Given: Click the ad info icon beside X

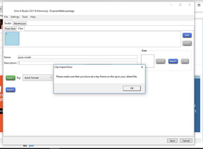Looking at the screenshot, I should pos(196,77).
